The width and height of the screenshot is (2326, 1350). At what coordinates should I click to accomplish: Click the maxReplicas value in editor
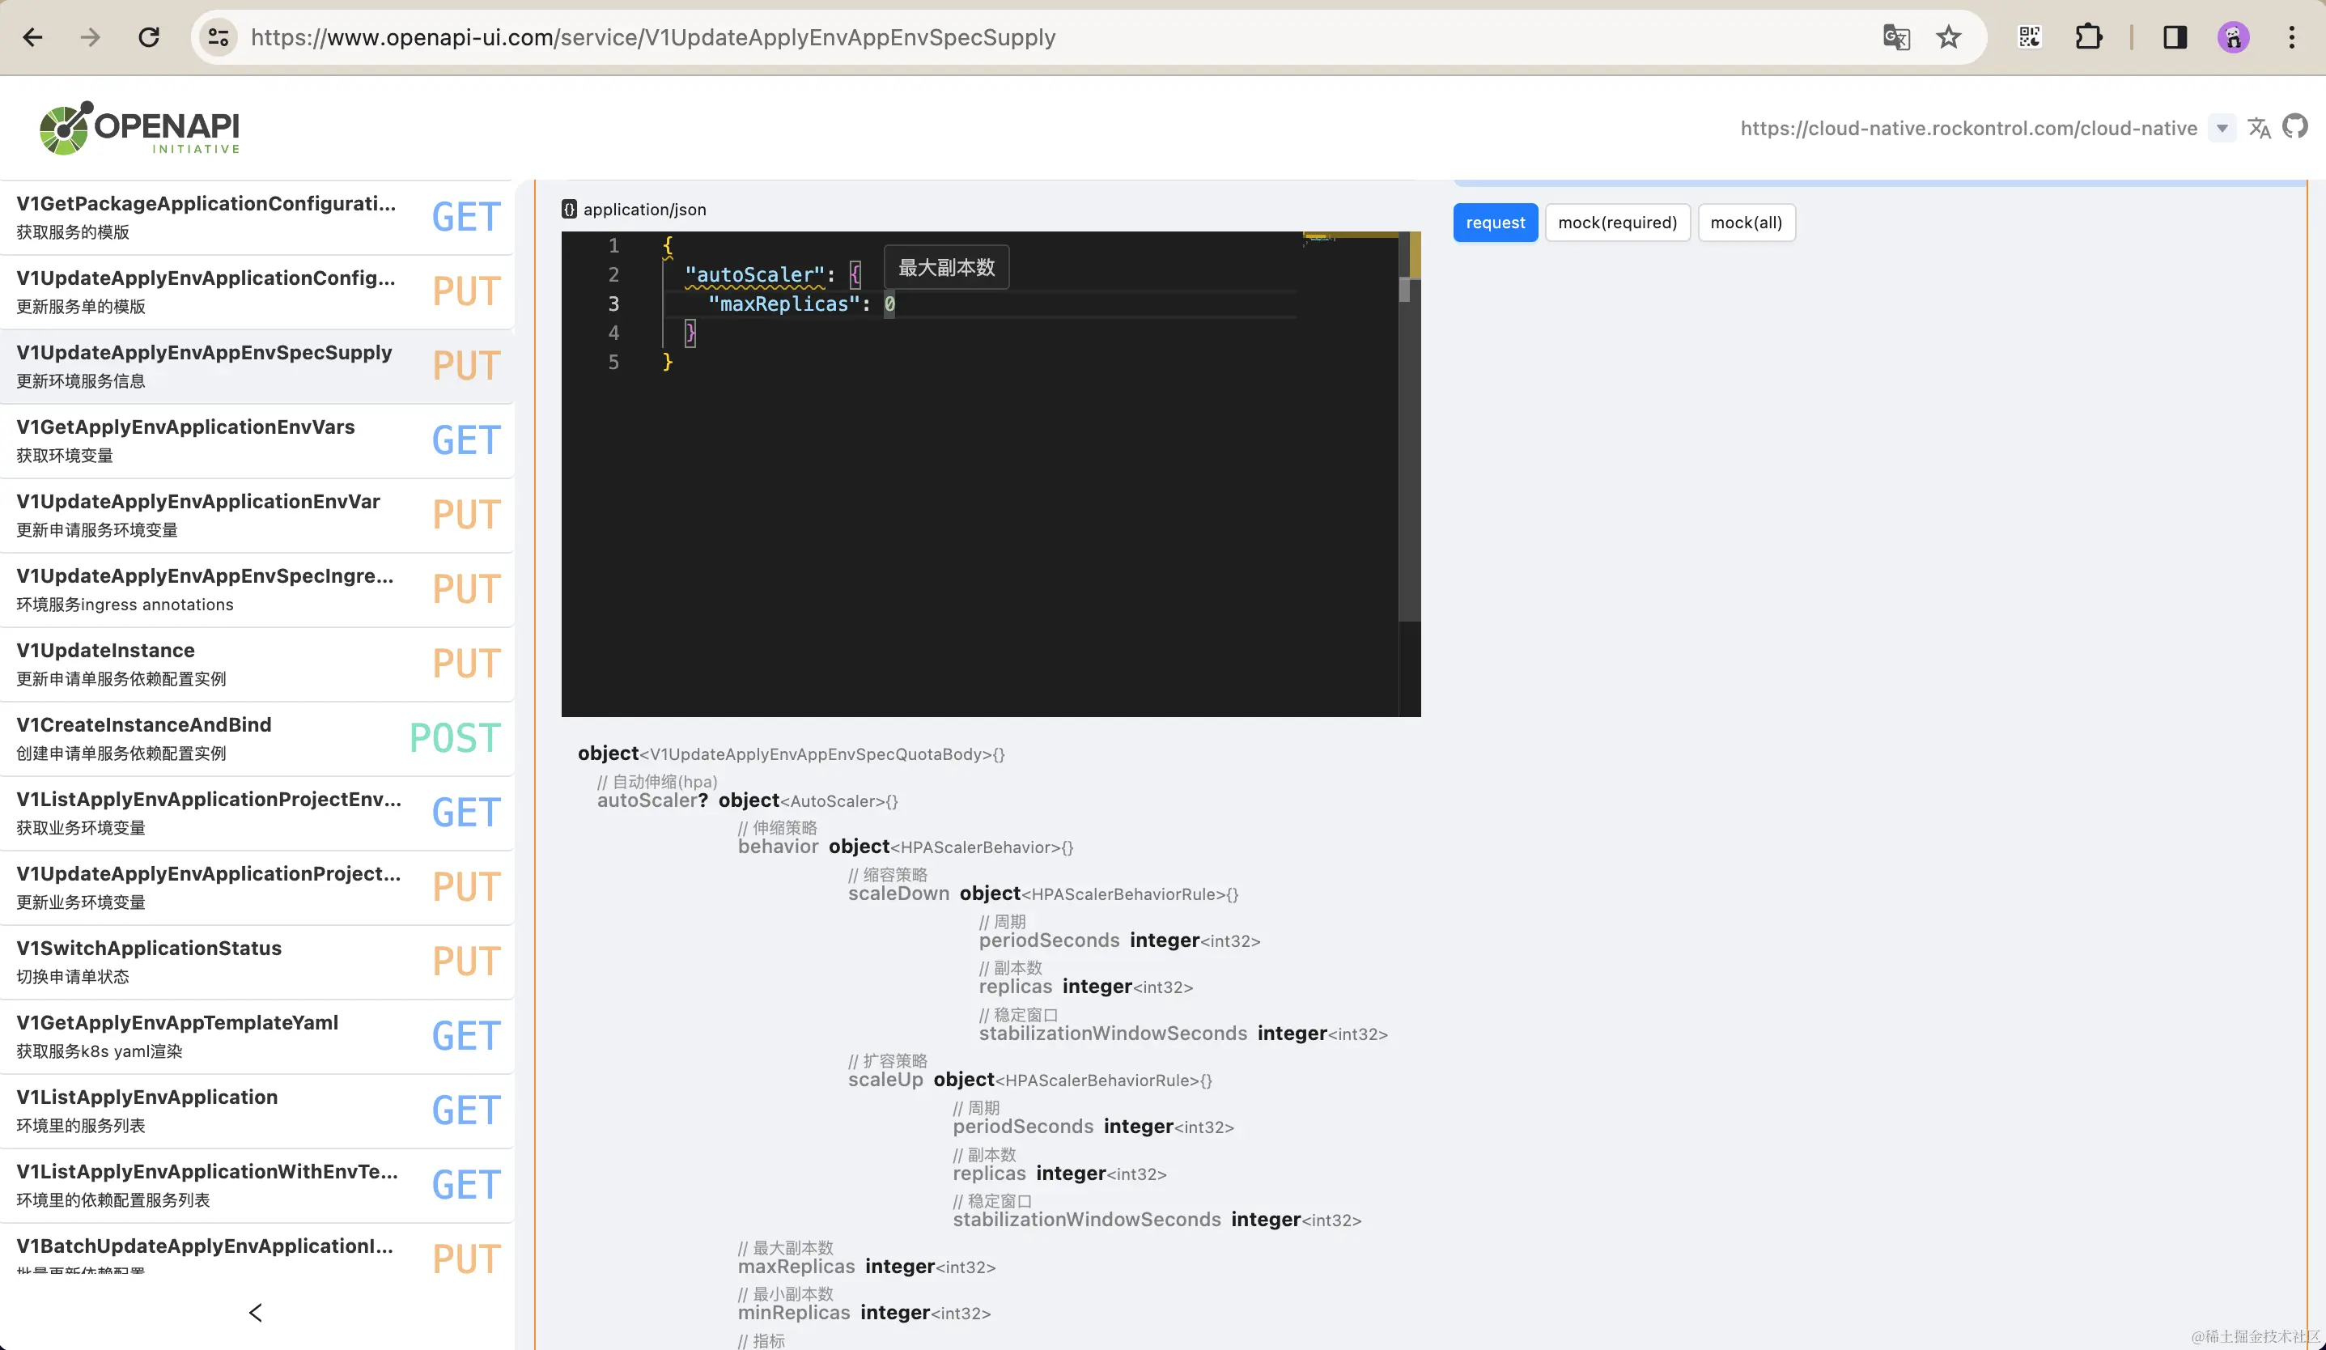point(889,304)
